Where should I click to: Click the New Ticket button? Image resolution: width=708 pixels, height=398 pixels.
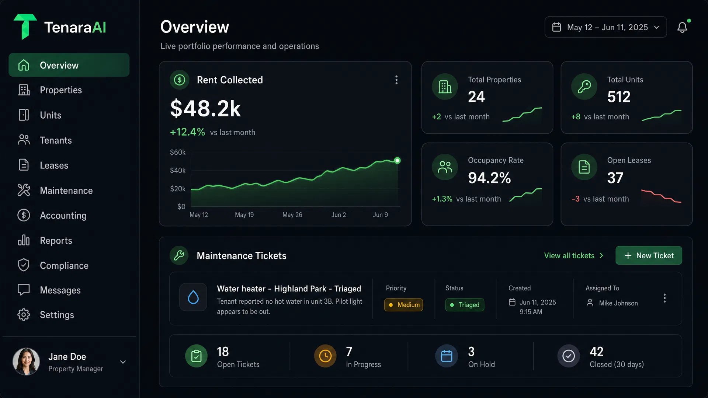(x=649, y=255)
